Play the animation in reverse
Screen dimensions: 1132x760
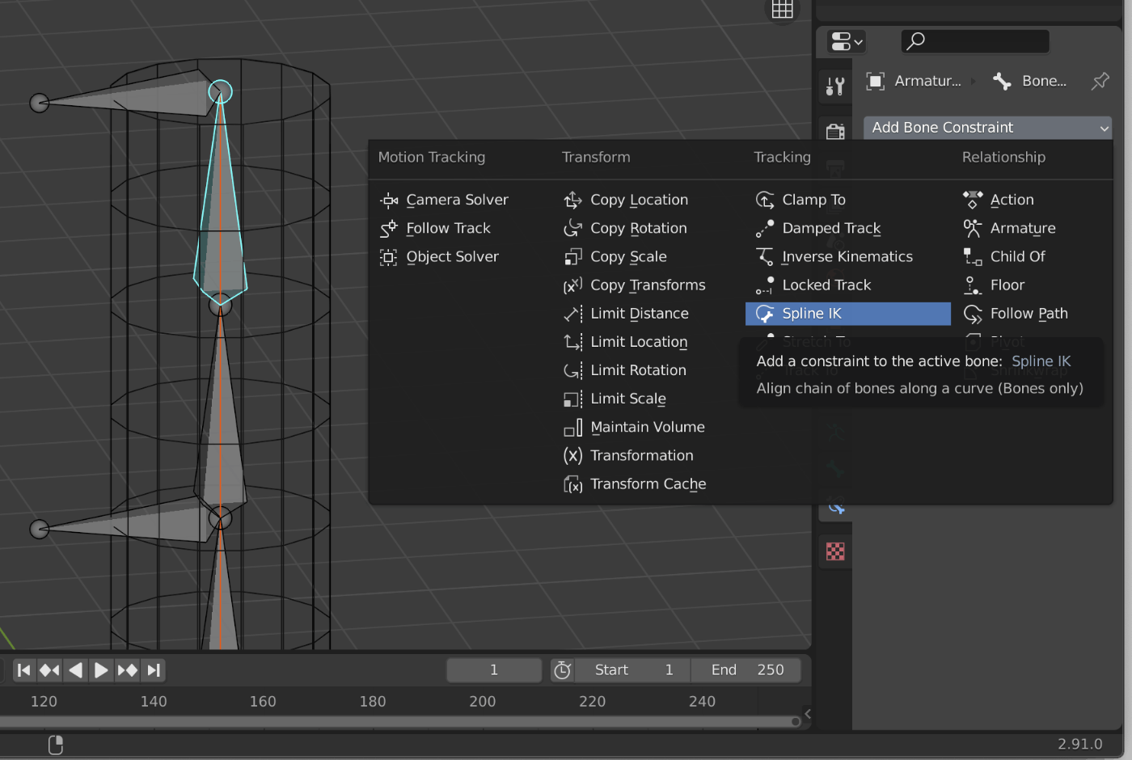[75, 670]
